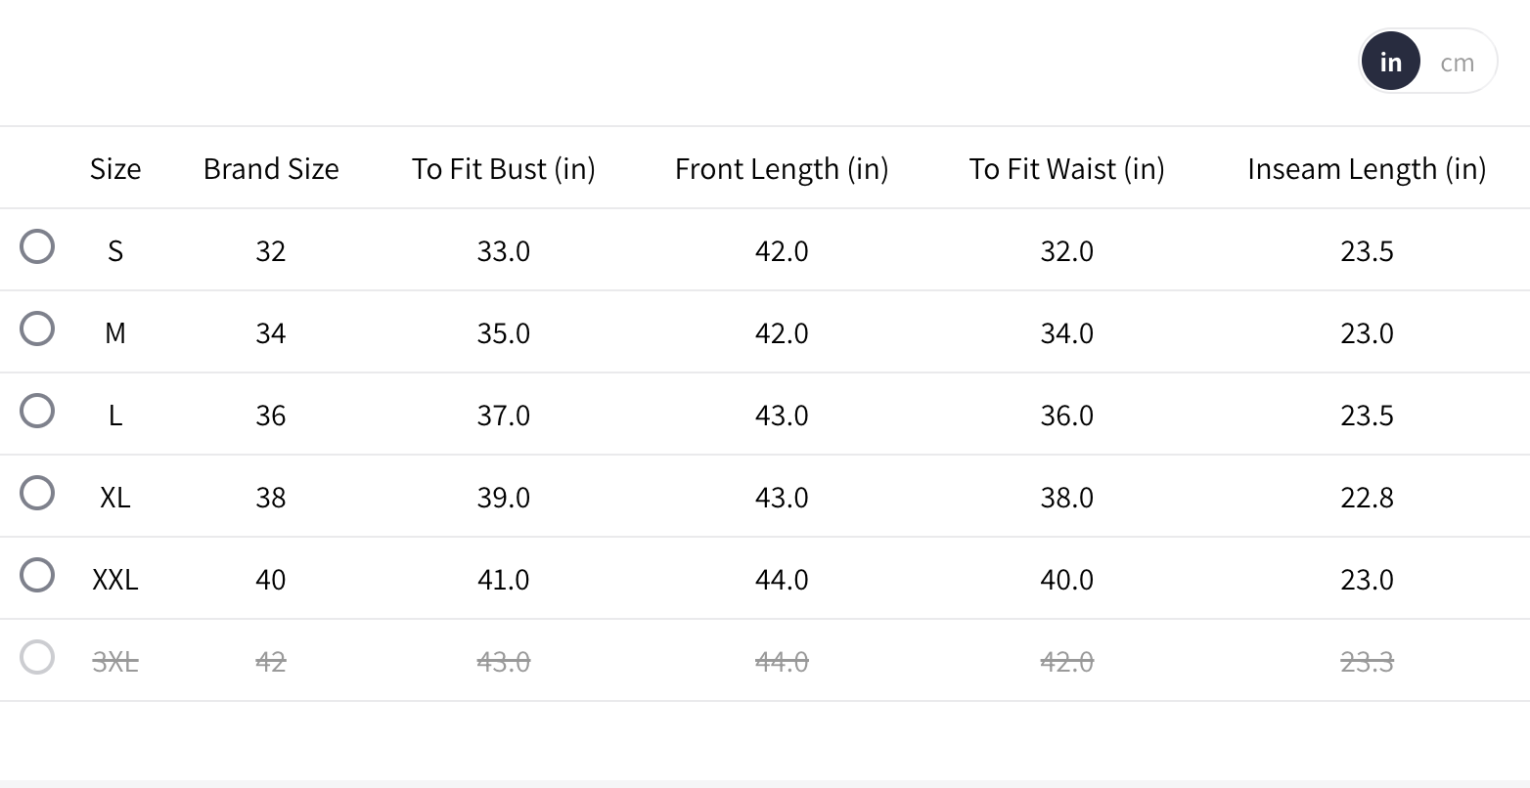Click the 32.0 waist value for S
The image size is (1530, 788).
(x=1066, y=251)
